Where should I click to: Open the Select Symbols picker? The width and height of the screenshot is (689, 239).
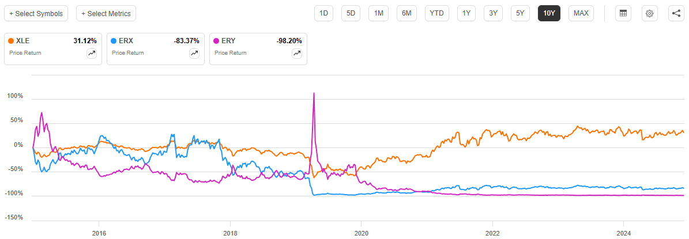point(36,13)
